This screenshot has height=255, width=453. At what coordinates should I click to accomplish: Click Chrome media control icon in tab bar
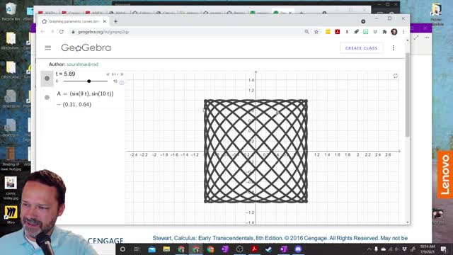point(363,21)
